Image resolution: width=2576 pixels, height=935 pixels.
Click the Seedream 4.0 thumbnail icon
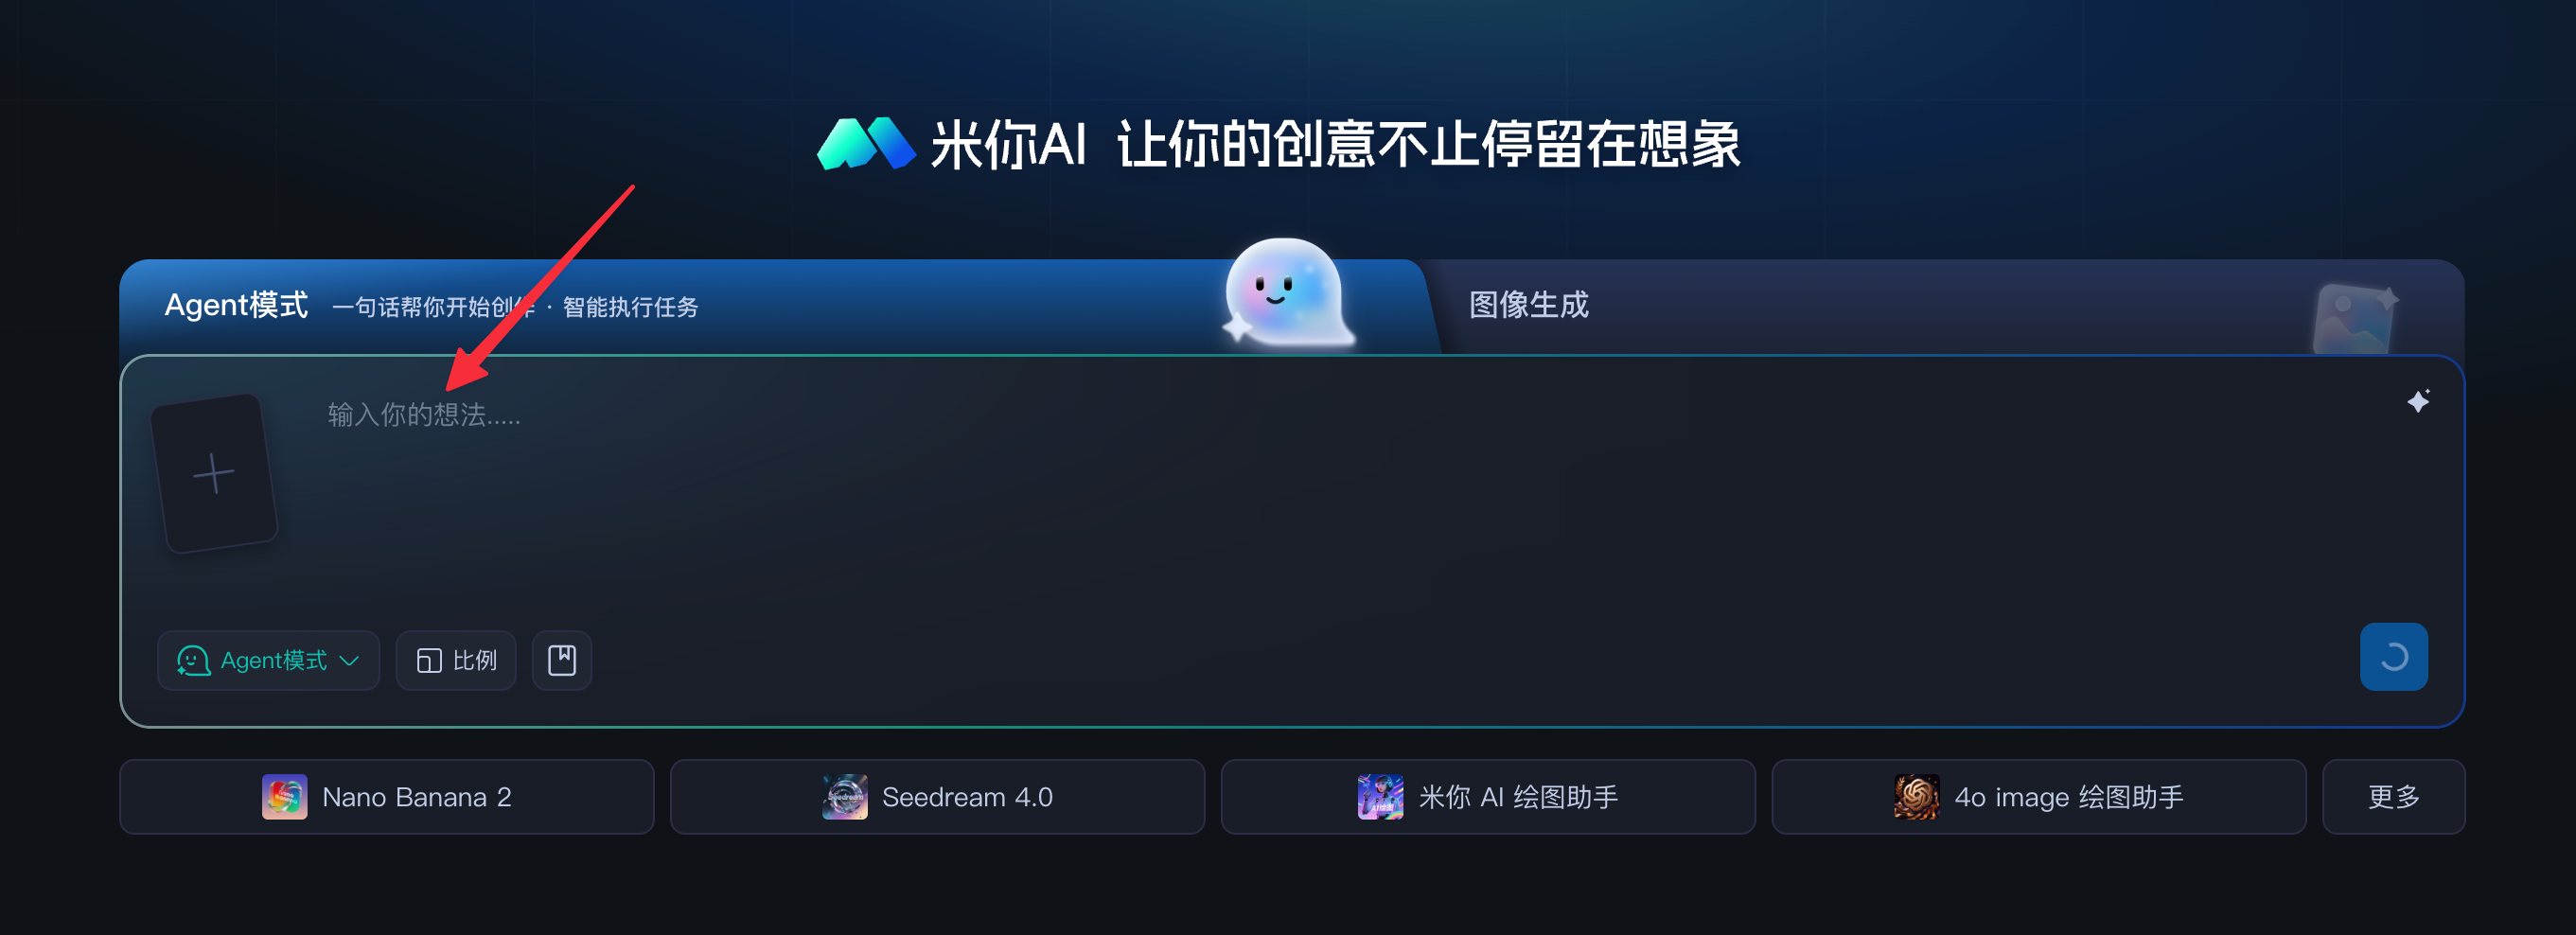tap(844, 797)
